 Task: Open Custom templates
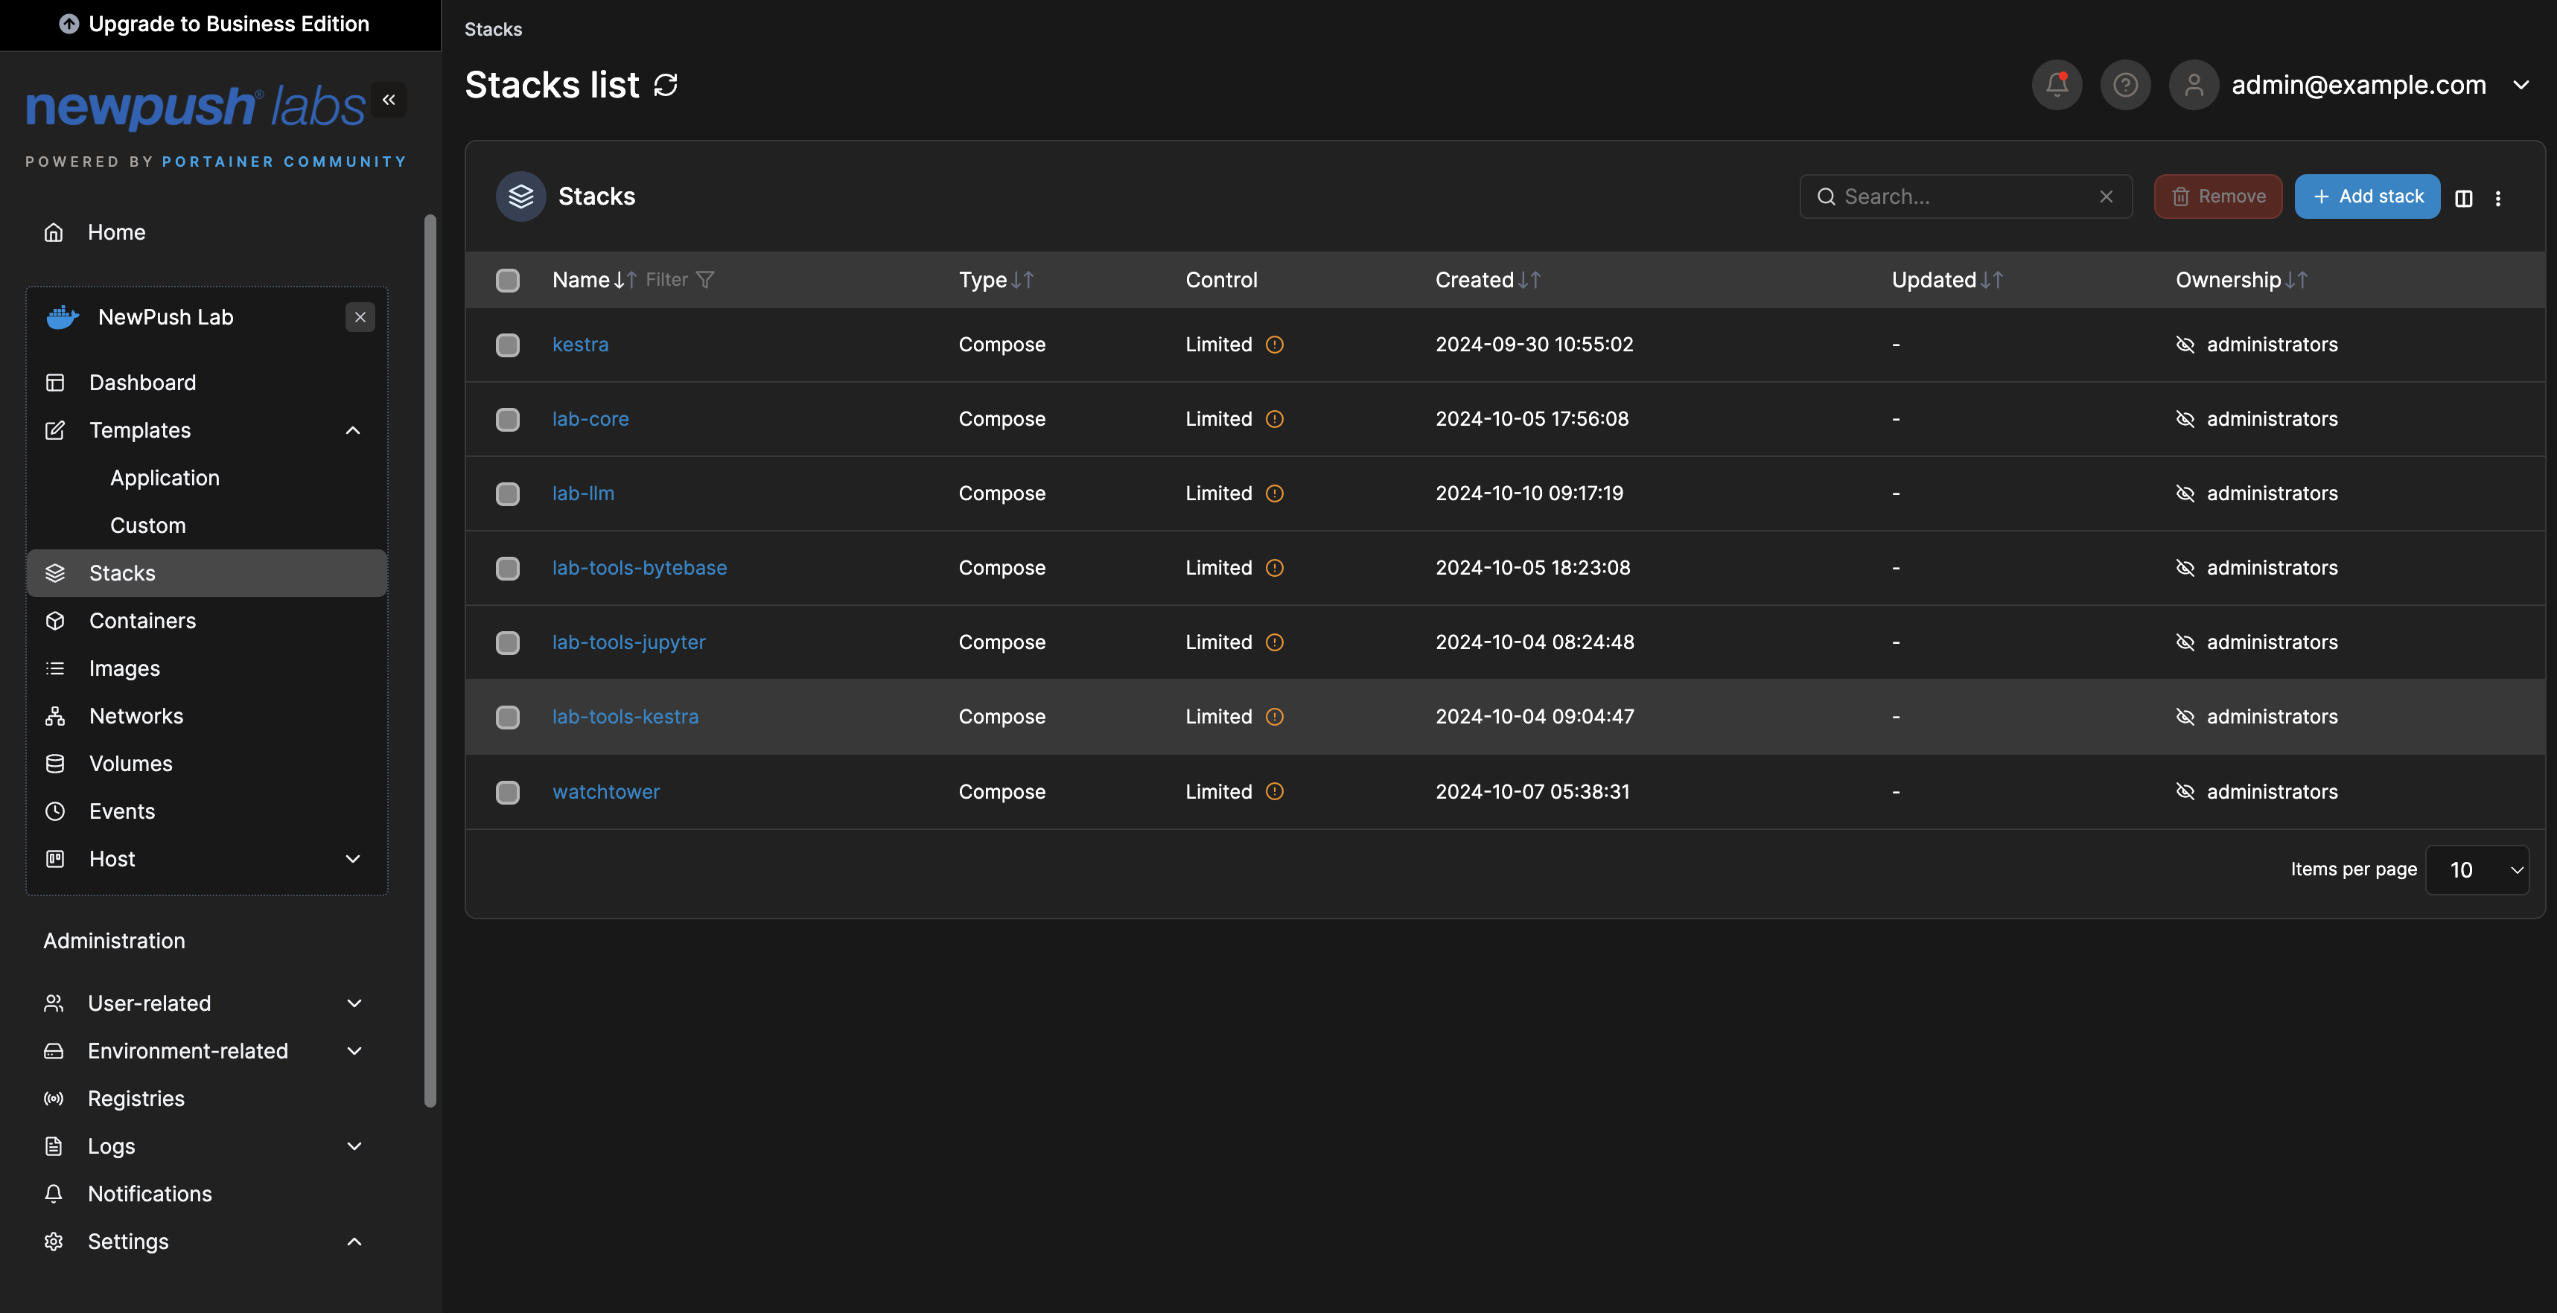coord(148,526)
